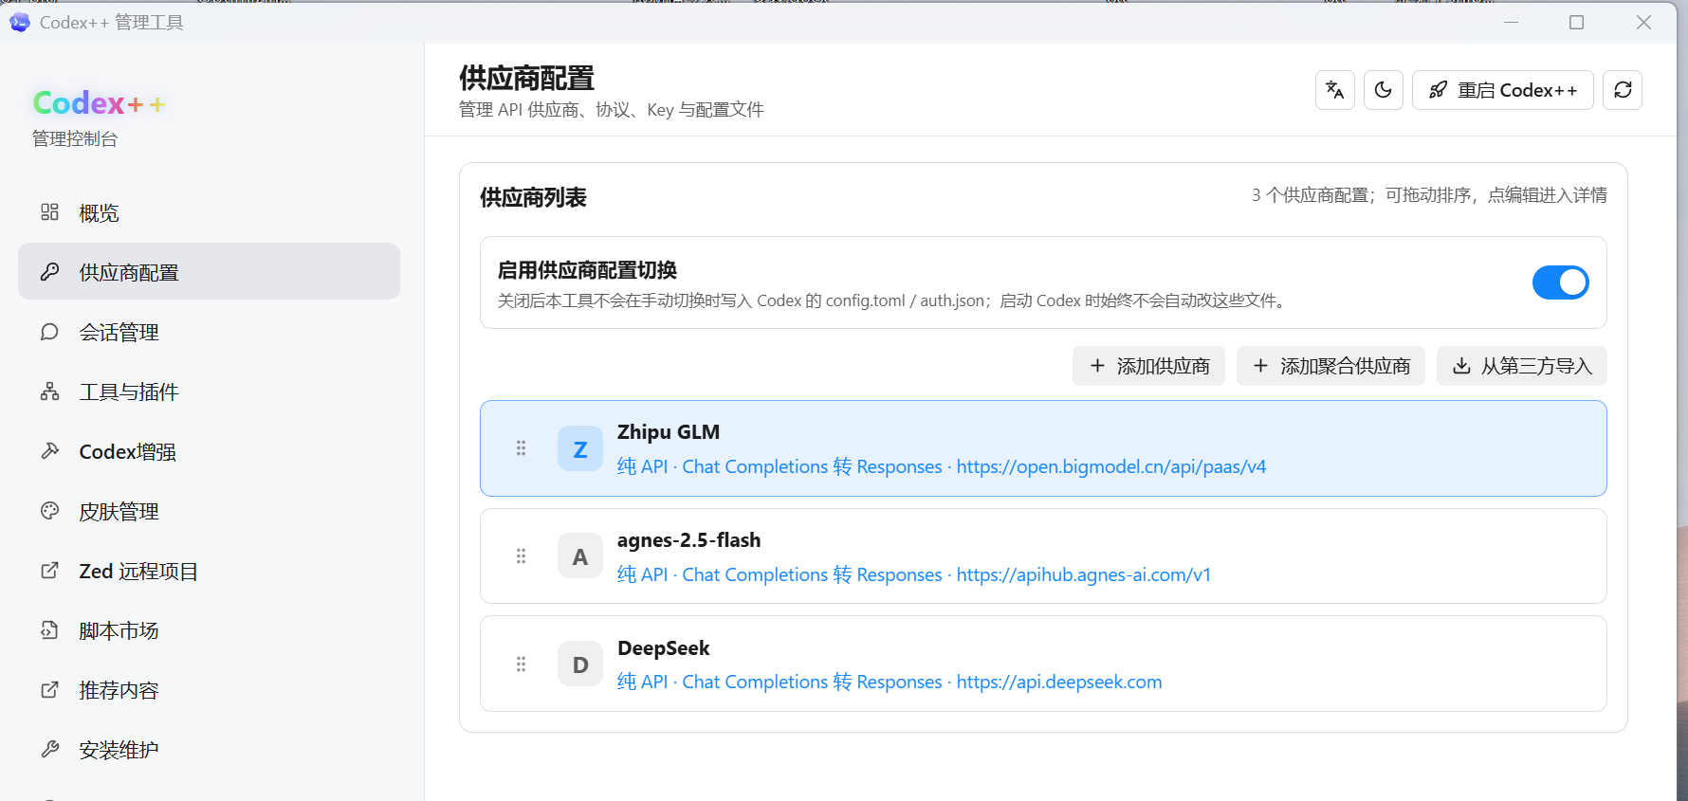Click the grip handle on agnes-2.5-flash row
Viewport: 1688px width, 801px height.
(521, 556)
